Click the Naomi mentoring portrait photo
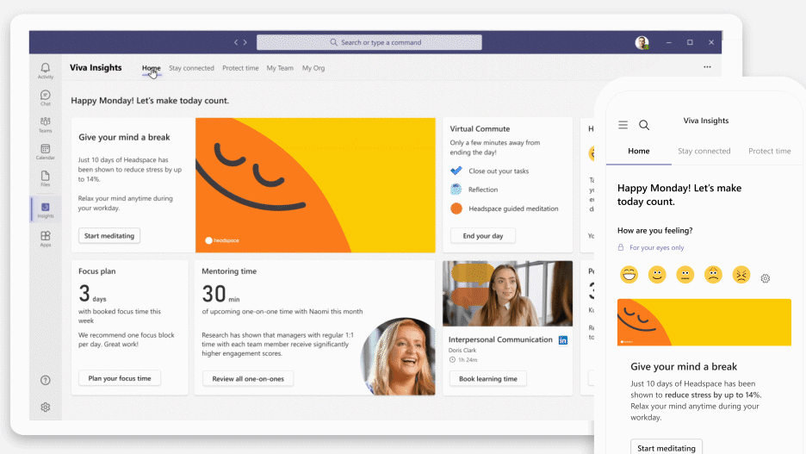806x454 pixels. pyautogui.click(x=398, y=357)
